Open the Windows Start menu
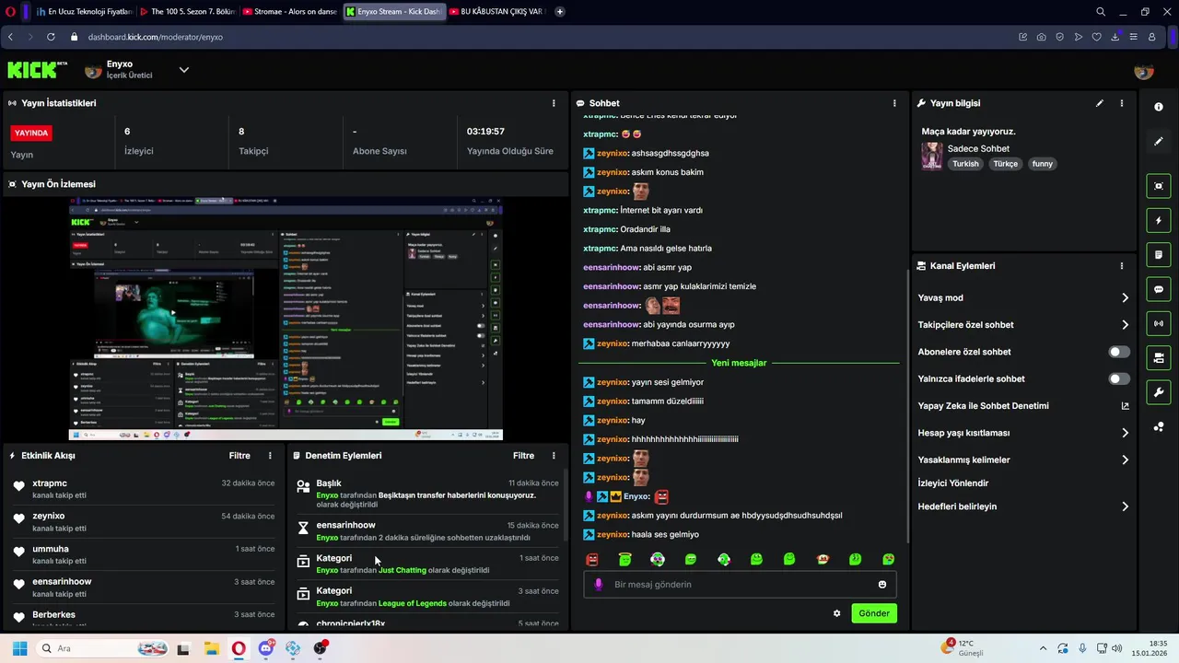 [19, 648]
